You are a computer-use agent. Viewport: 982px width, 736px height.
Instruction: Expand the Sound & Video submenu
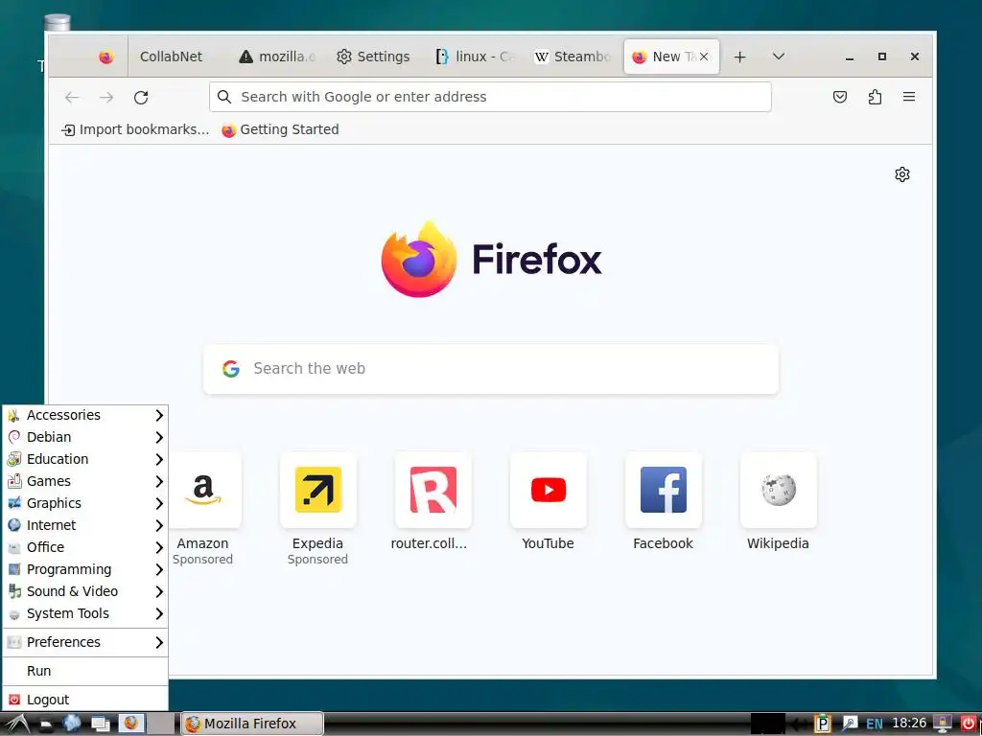(x=85, y=591)
